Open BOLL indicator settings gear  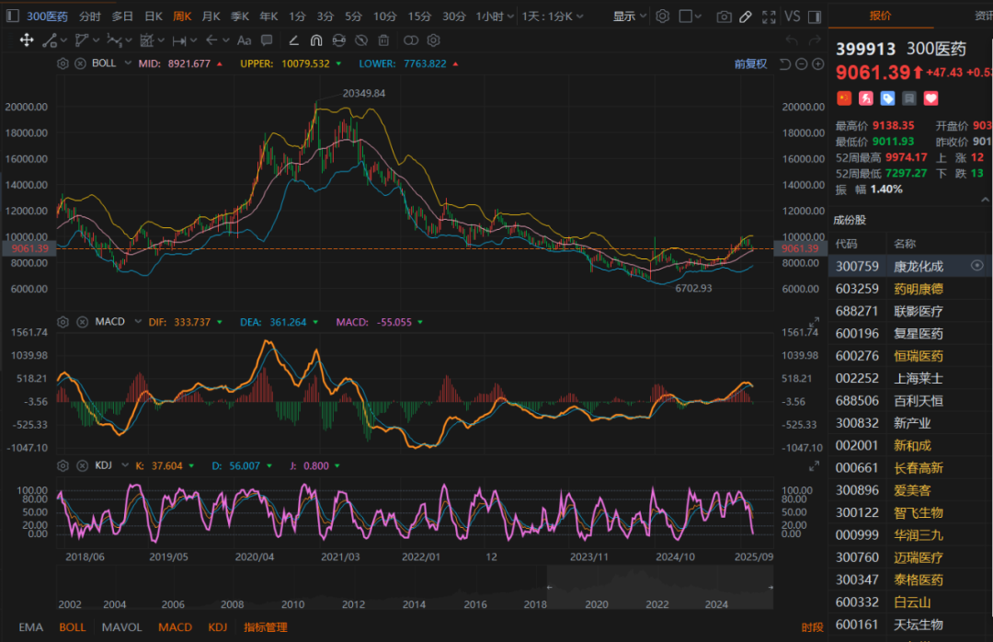pyautogui.click(x=63, y=63)
